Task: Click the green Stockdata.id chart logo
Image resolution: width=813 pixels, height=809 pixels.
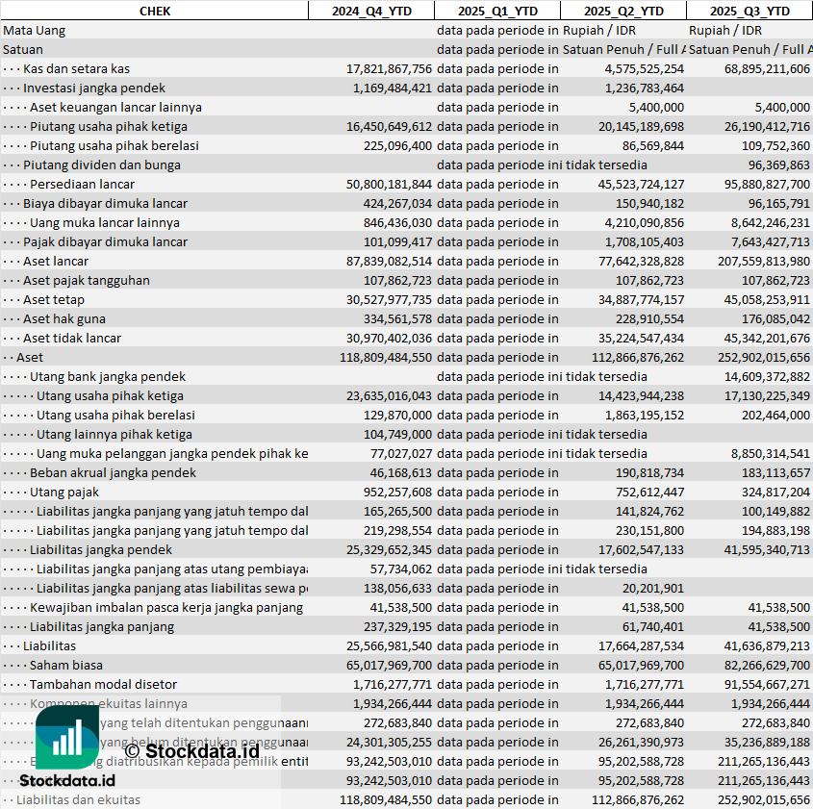Action: tap(67, 737)
